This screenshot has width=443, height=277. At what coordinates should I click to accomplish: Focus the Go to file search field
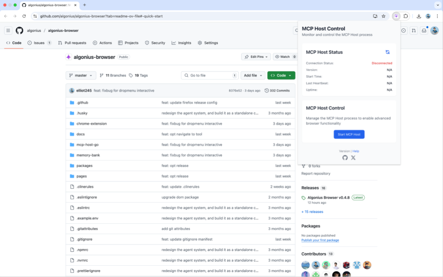click(210, 75)
